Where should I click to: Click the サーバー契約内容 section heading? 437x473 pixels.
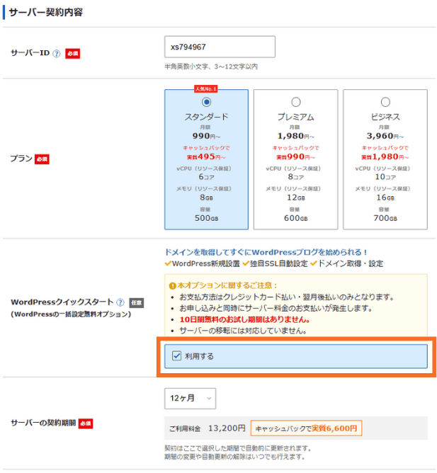point(47,12)
